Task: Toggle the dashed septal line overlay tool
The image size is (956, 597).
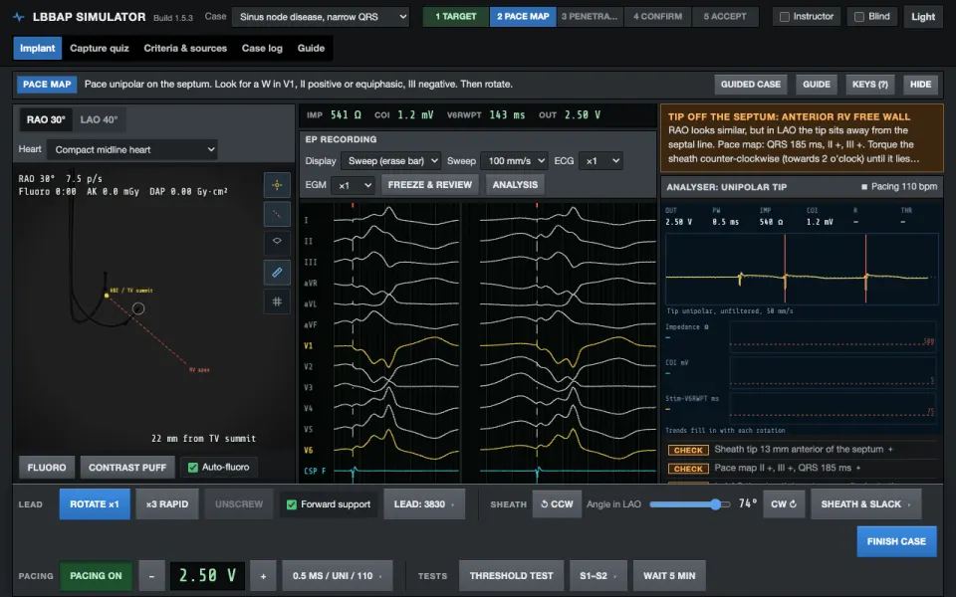Action: (277, 214)
